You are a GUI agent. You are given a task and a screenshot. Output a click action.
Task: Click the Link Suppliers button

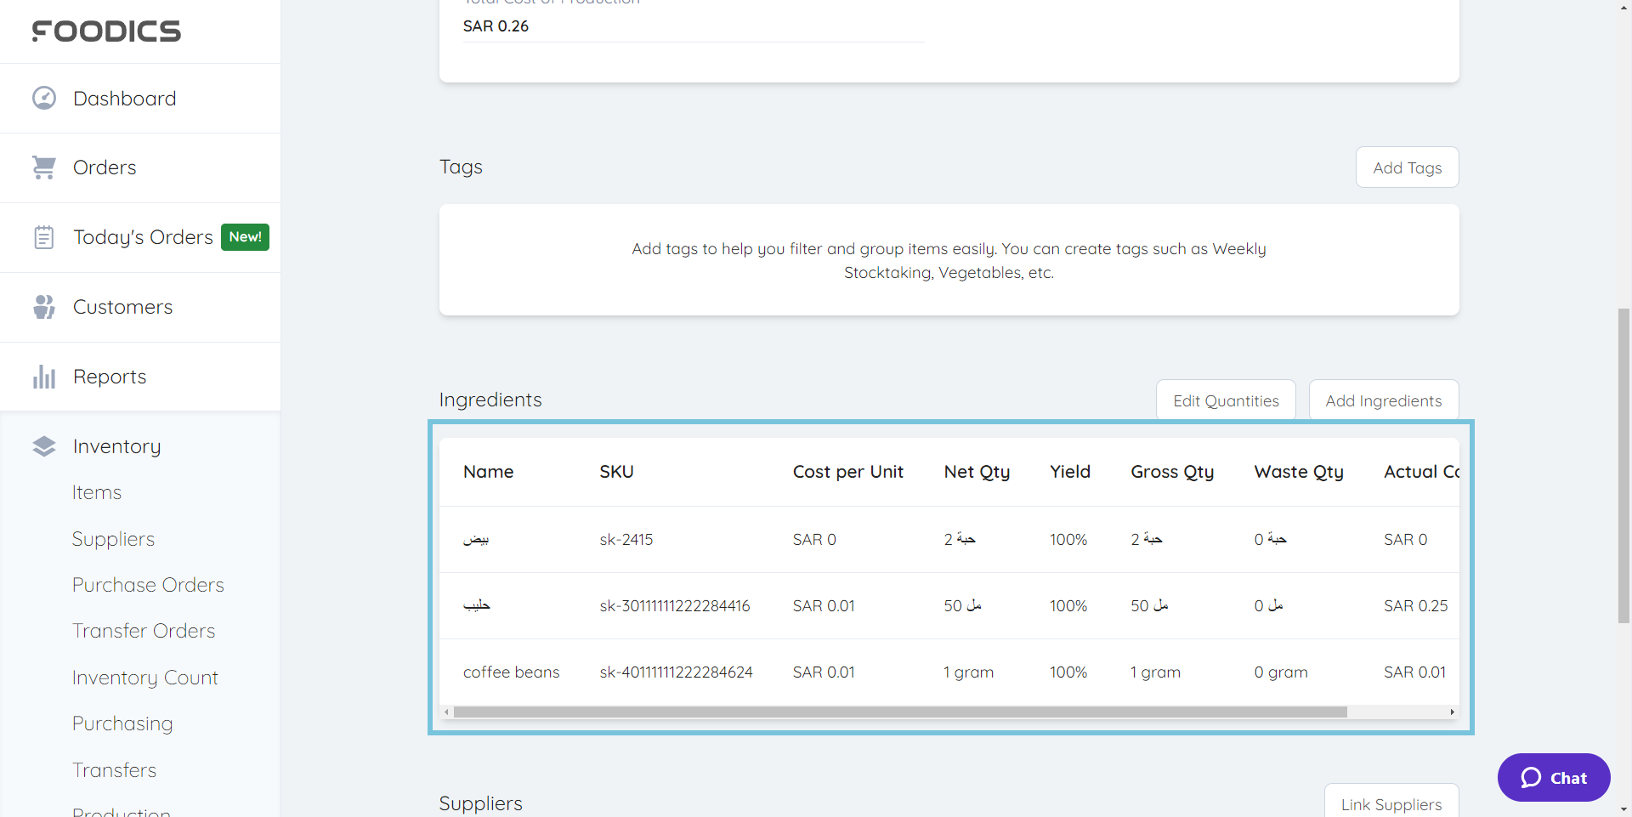coord(1391,802)
